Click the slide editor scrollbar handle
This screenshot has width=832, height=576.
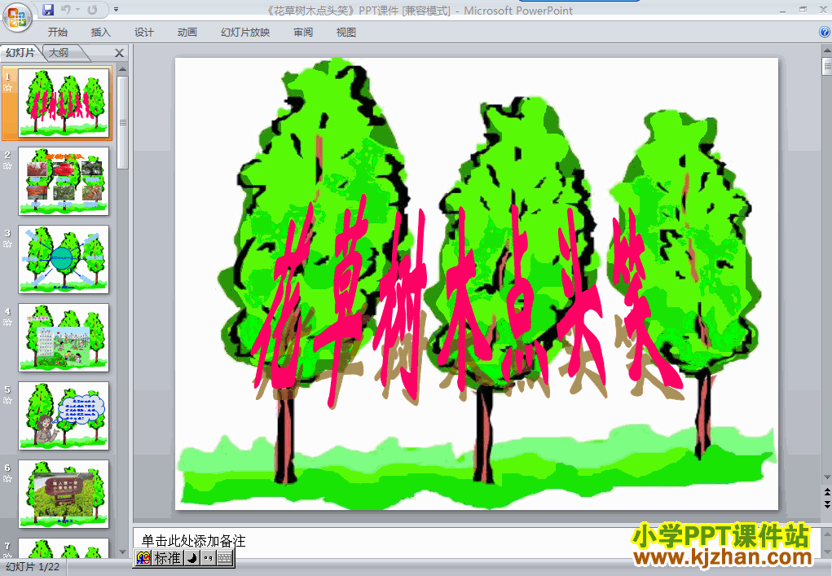tap(827, 67)
